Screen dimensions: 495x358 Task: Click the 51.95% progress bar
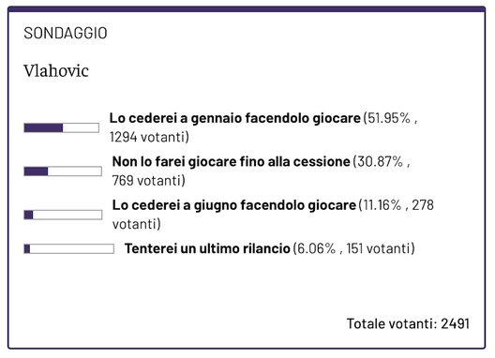click(61, 127)
